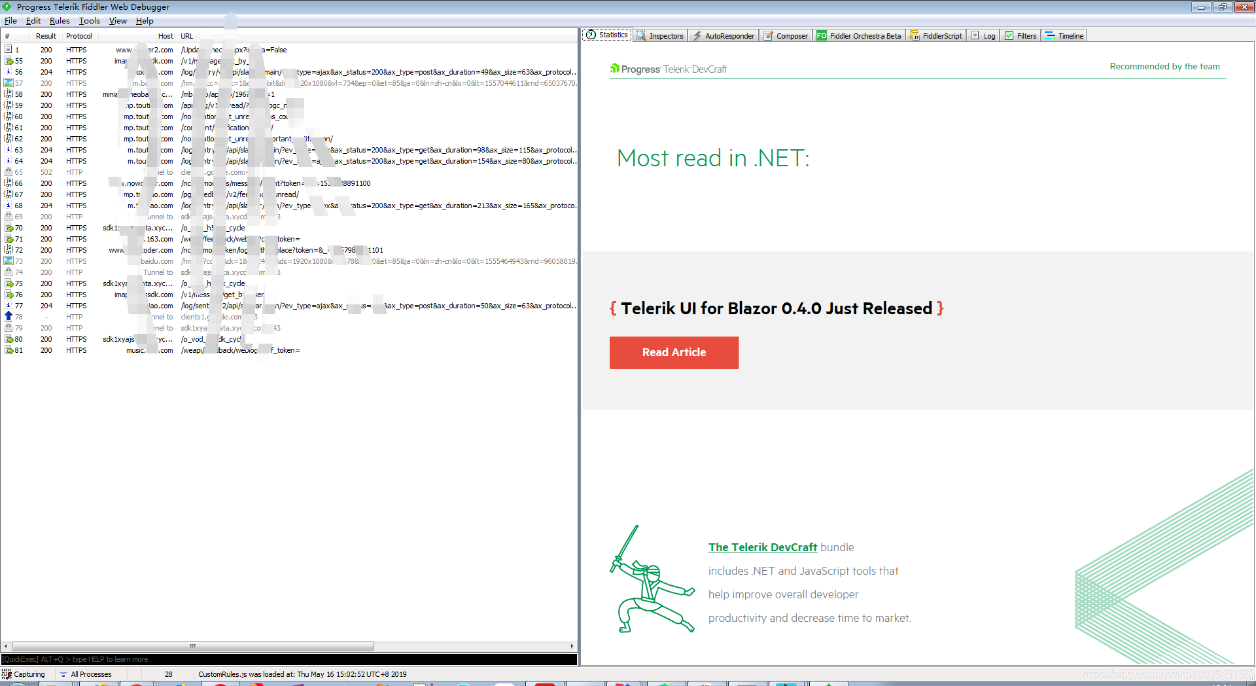
Task: Open the FiddlerScript tab
Action: pyautogui.click(x=936, y=36)
